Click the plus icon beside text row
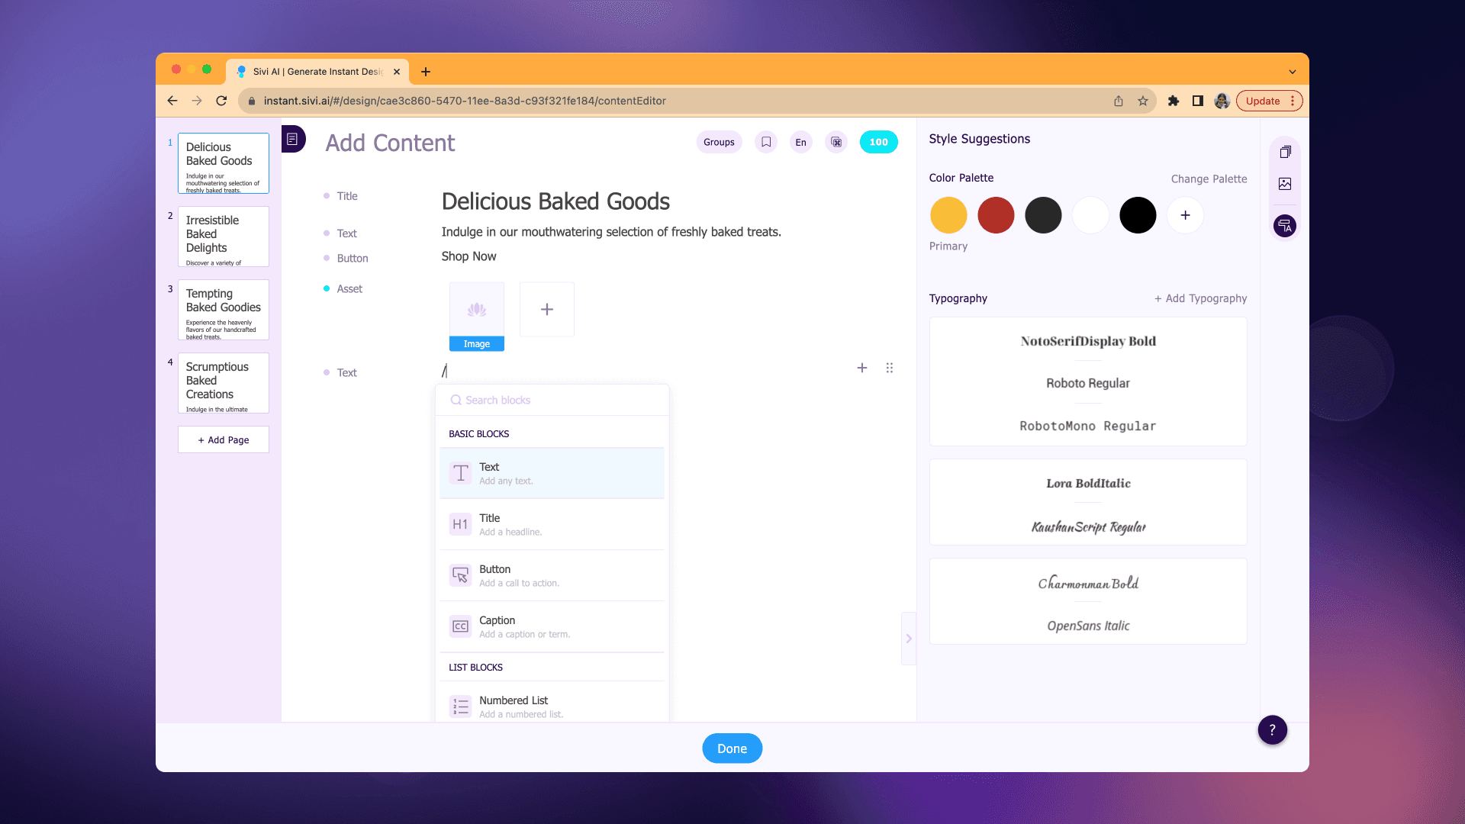 862,368
